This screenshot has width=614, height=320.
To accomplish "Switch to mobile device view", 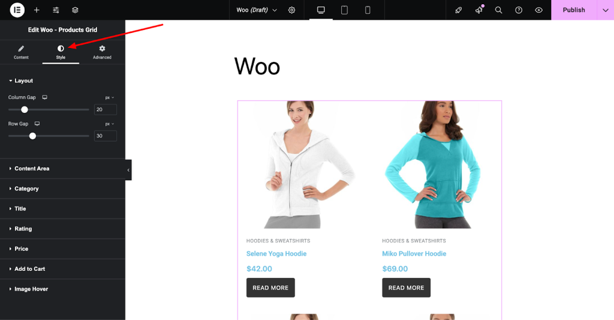I will [x=368, y=10].
